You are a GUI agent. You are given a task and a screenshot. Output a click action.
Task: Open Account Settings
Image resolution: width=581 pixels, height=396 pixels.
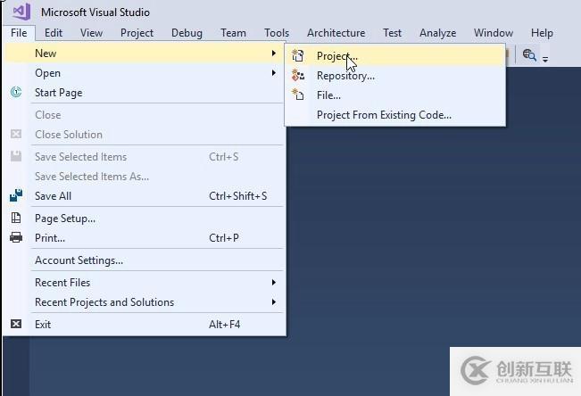click(x=79, y=260)
